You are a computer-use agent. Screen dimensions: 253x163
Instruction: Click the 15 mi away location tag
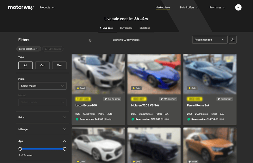pos(225,99)
